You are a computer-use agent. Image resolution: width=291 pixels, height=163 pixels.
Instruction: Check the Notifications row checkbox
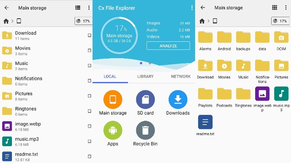coord(90,81)
